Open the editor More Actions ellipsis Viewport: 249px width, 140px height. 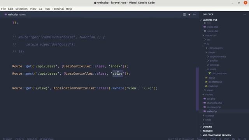pos(195,14)
